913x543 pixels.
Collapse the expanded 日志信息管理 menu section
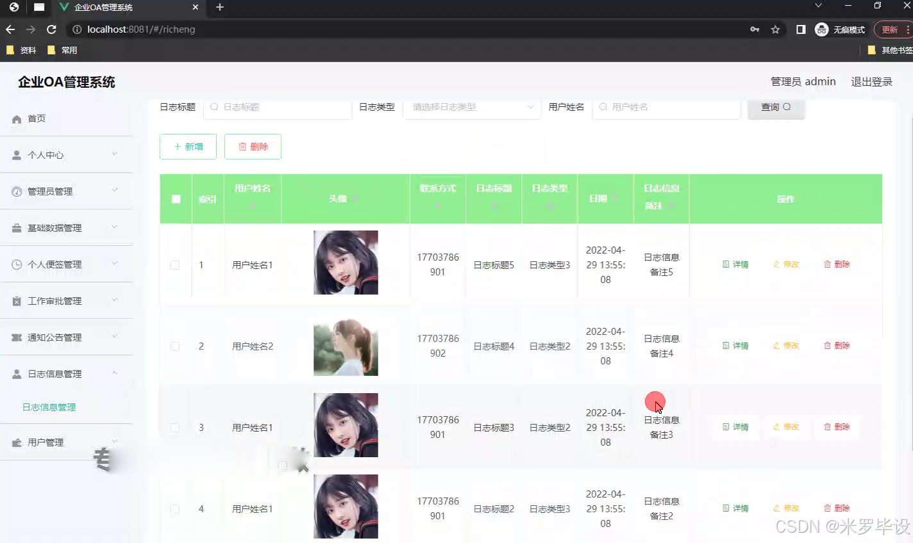(67, 373)
